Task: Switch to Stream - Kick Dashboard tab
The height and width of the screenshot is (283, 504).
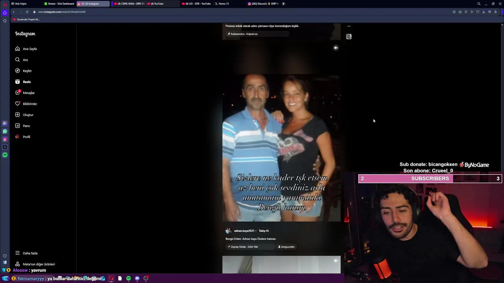Action: point(59,4)
